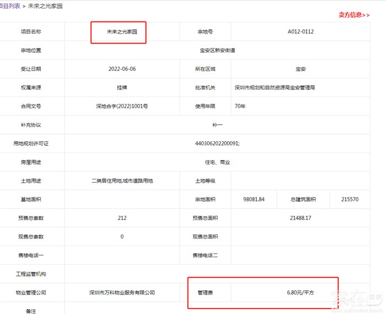This screenshot has height=314, width=386.
Task: Click the management fee value 6.80元/平方
Action: 300,292
